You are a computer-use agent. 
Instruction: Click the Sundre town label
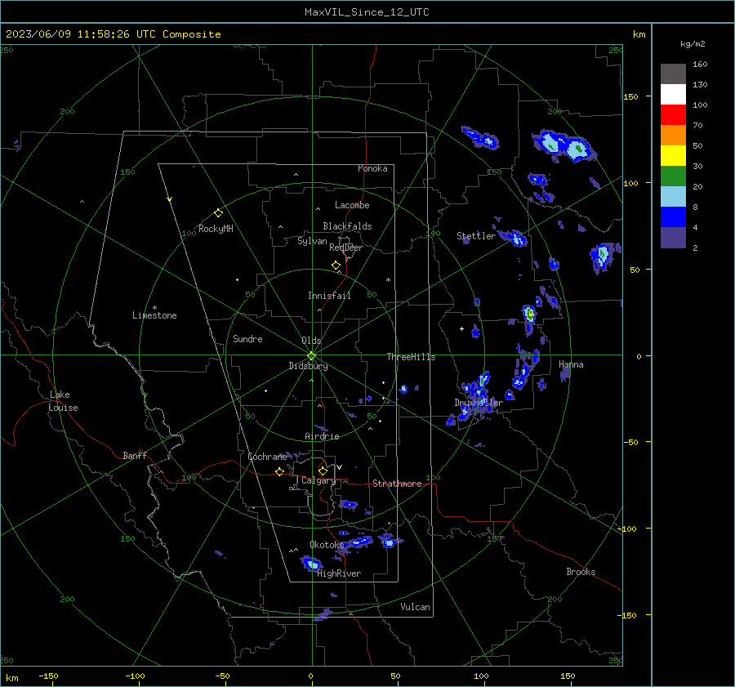pyautogui.click(x=247, y=338)
